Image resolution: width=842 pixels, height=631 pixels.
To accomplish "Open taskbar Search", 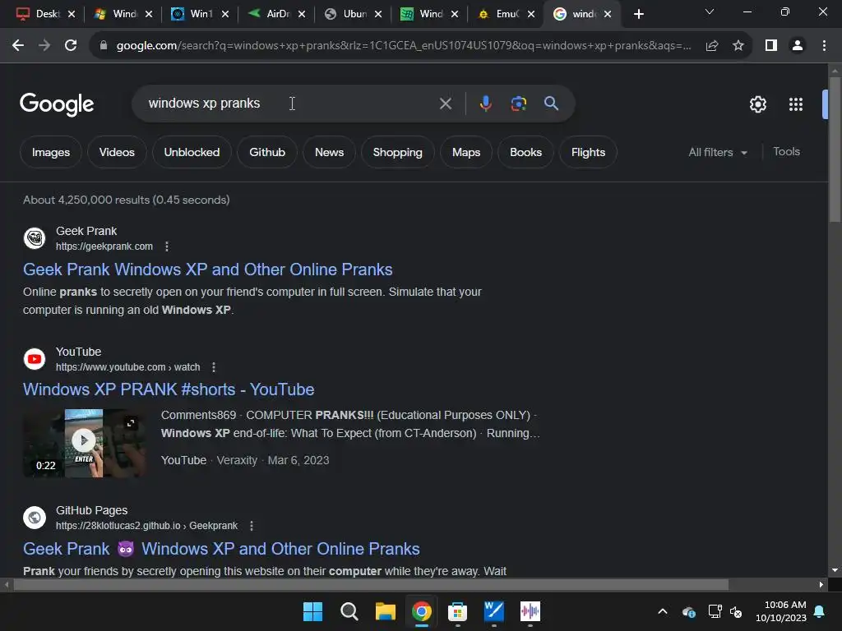I will pos(349,611).
